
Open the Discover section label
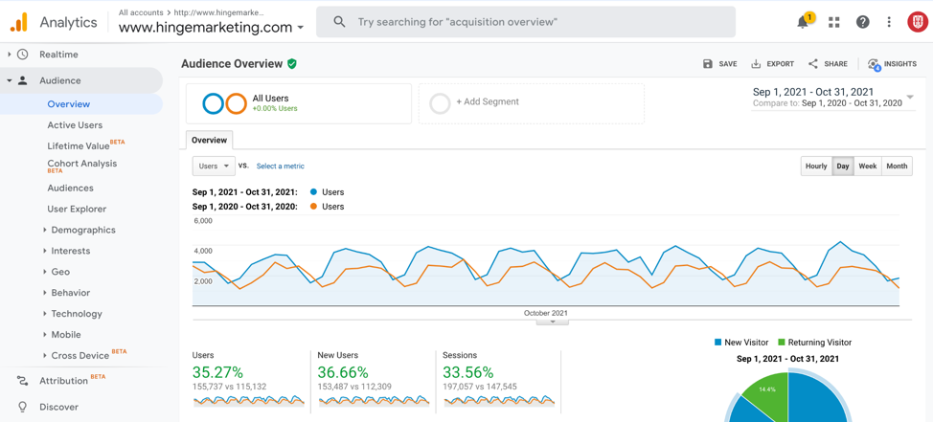click(58, 407)
